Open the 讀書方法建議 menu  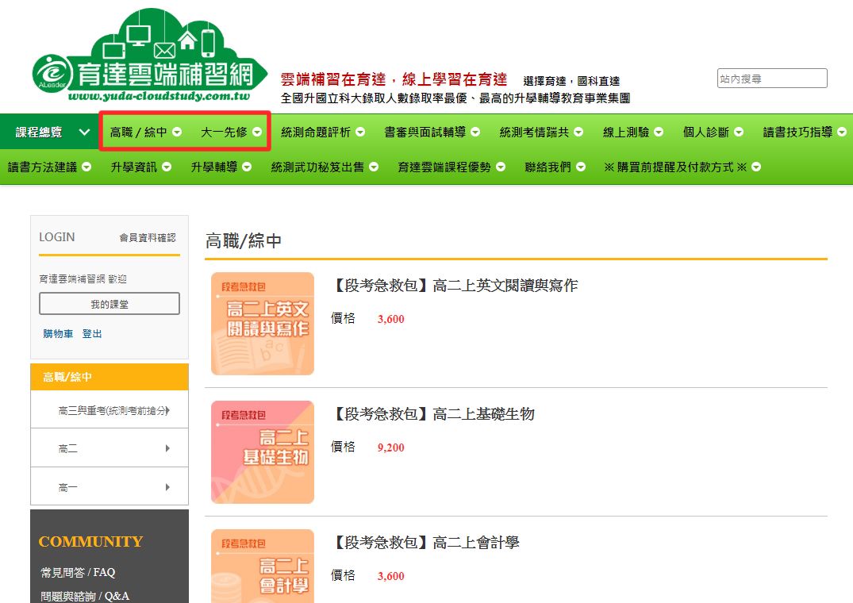point(42,167)
